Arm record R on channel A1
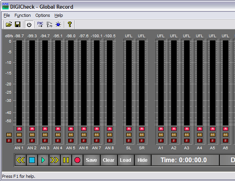The width and height of the screenshot is (235, 181). [161, 129]
